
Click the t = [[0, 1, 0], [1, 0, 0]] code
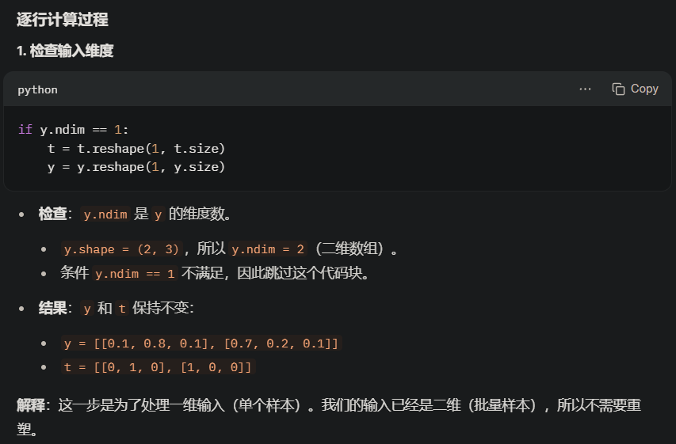click(158, 367)
